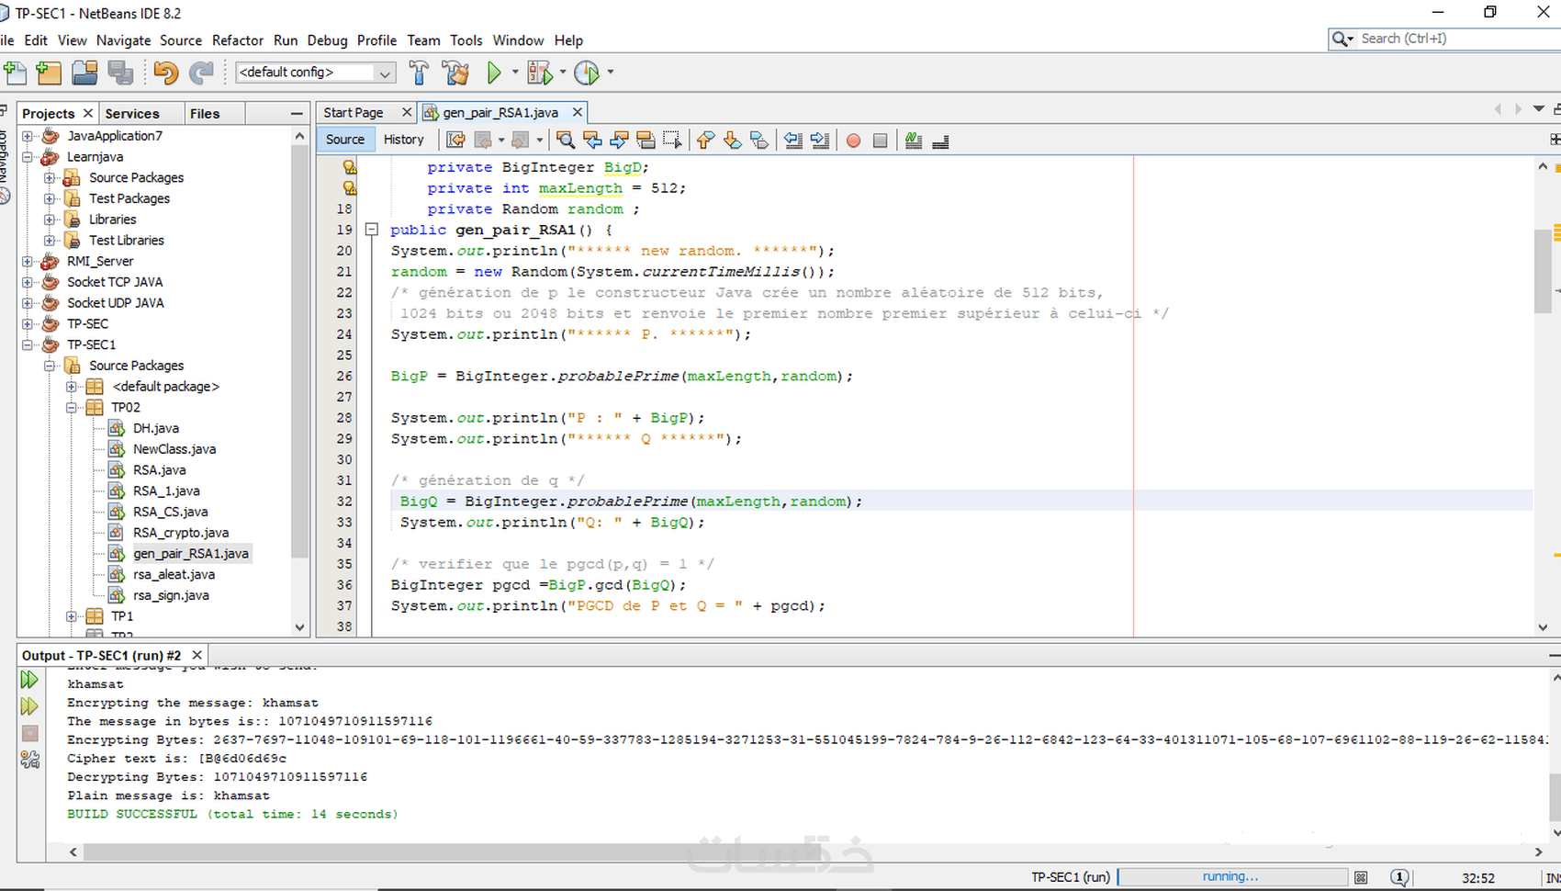
Task: Expand the RMI_Server project node
Action: pyautogui.click(x=28, y=261)
